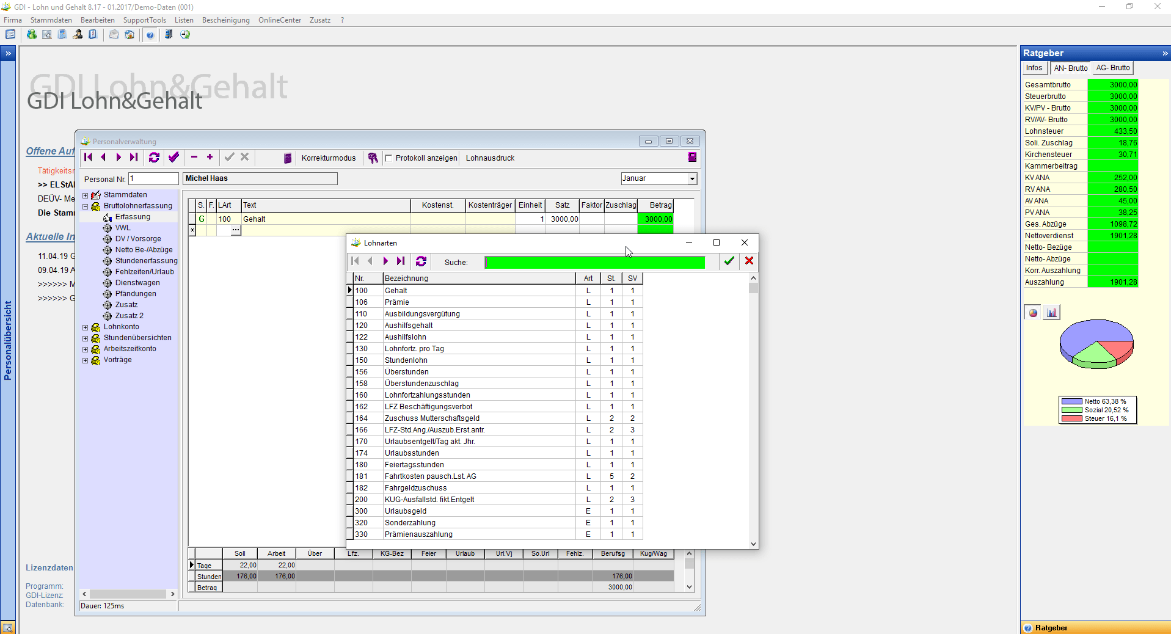1171x634 pixels.
Task: Click the Lohnausdruck button
Action: [x=490, y=158]
